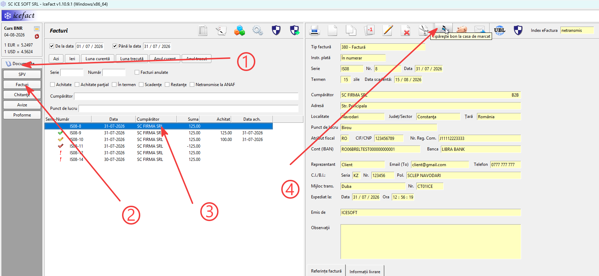Click the 'Luna trecută' button
The height and width of the screenshot is (276, 599).
(132, 59)
